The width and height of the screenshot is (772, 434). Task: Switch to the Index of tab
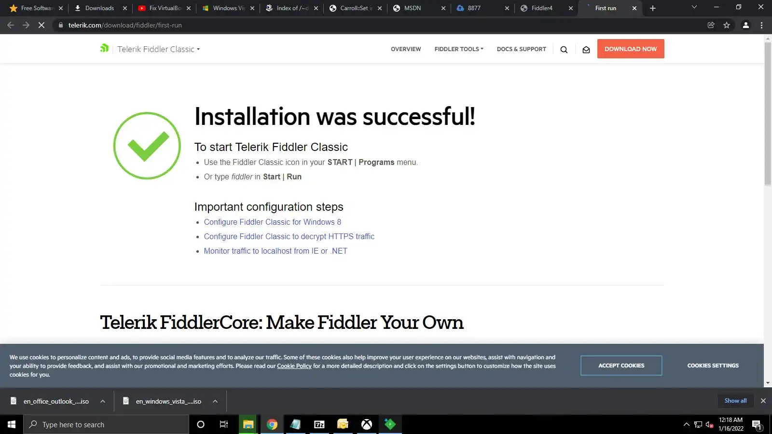pos(290,8)
